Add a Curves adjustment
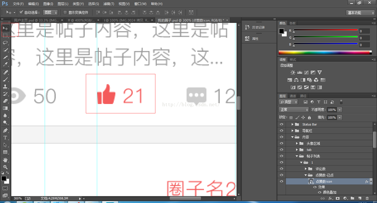This screenshot has height=203, width=377. click(306, 72)
